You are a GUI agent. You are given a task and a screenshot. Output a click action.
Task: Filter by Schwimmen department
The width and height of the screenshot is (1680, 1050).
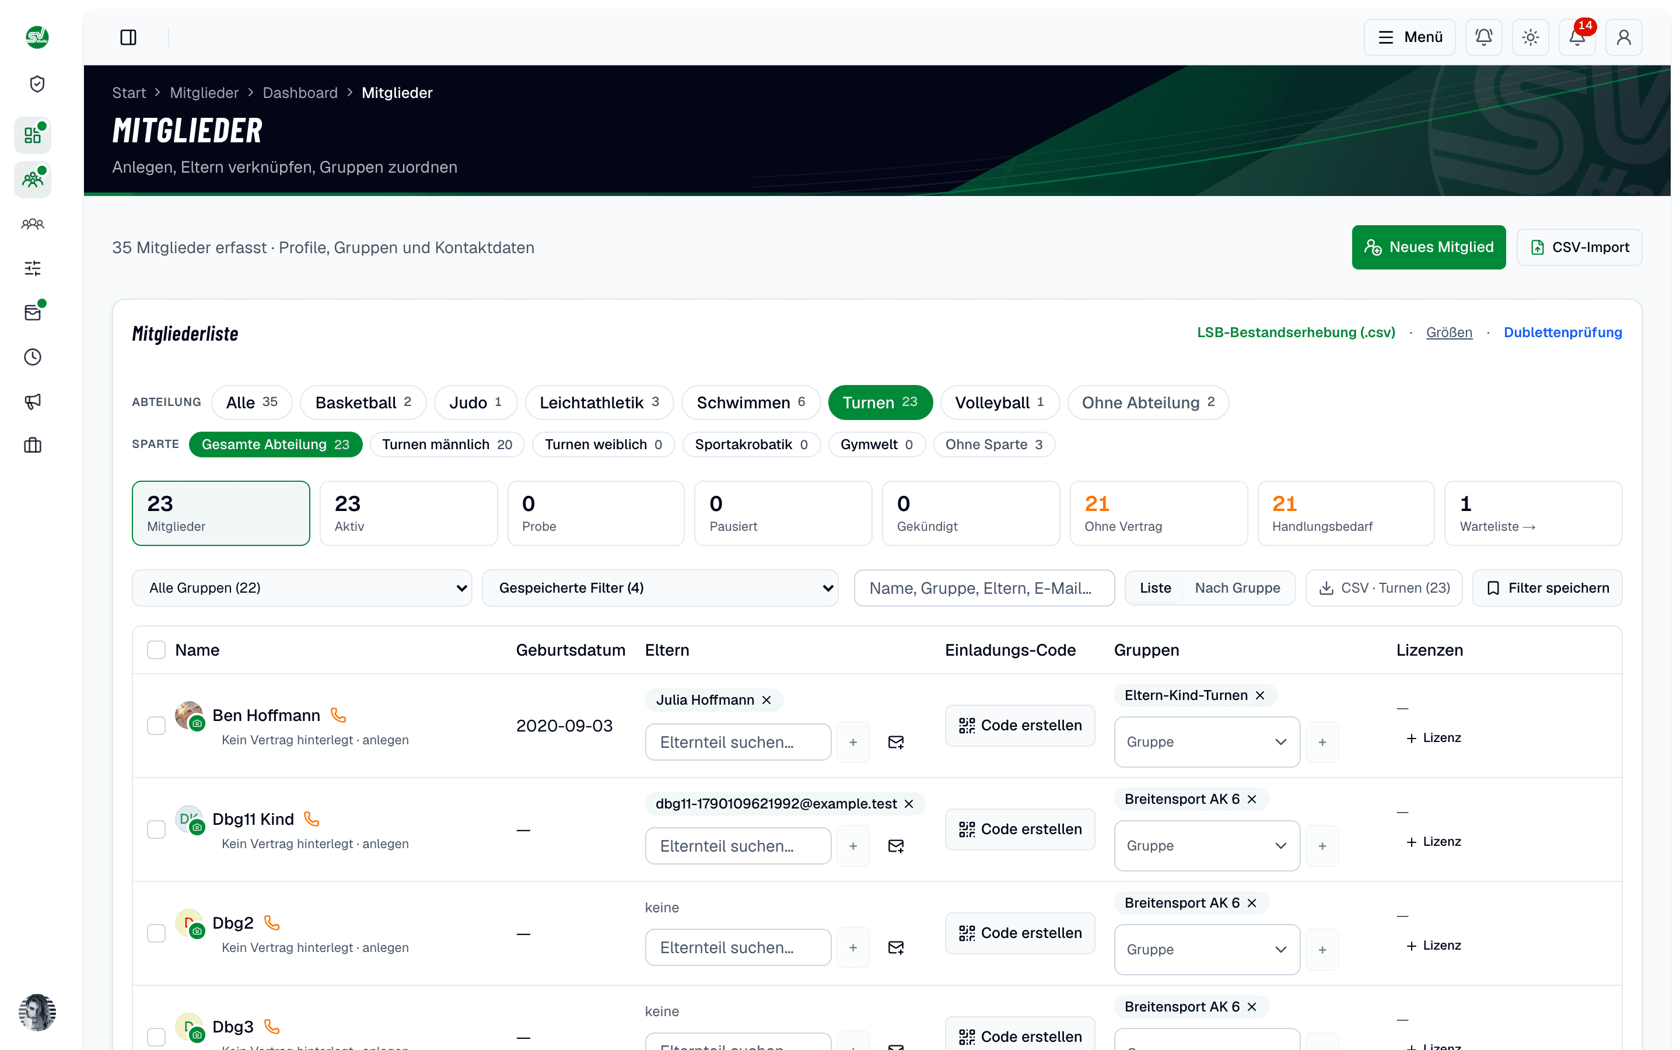pos(750,402)
